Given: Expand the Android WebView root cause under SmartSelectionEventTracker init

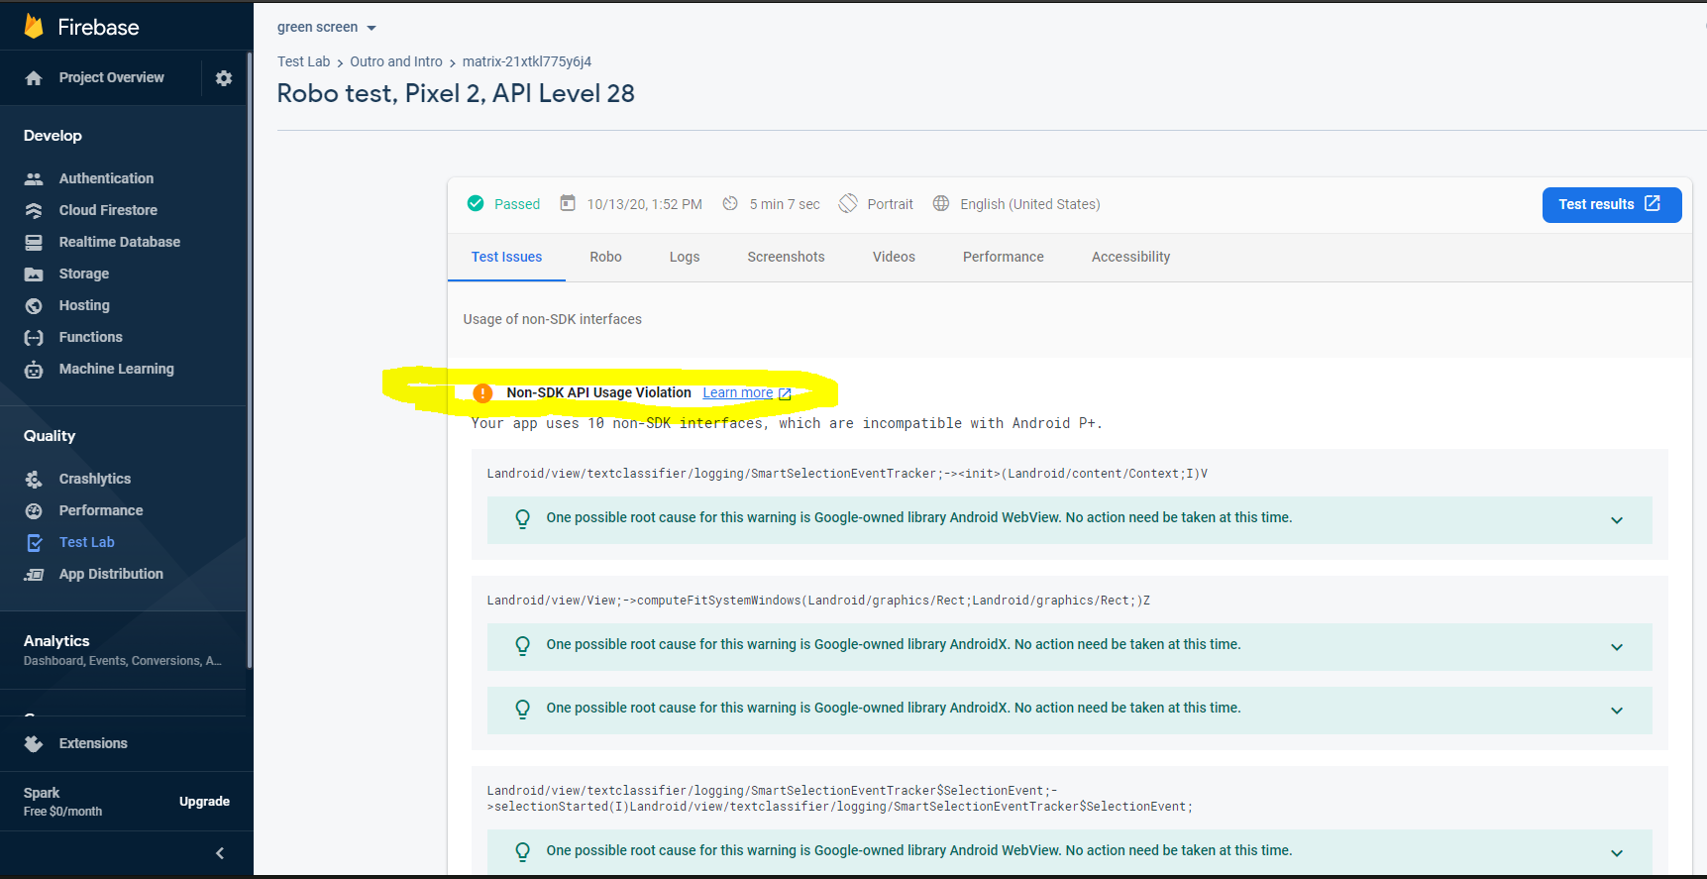Looking at the screenshot, I should [x=1617, y=520].
